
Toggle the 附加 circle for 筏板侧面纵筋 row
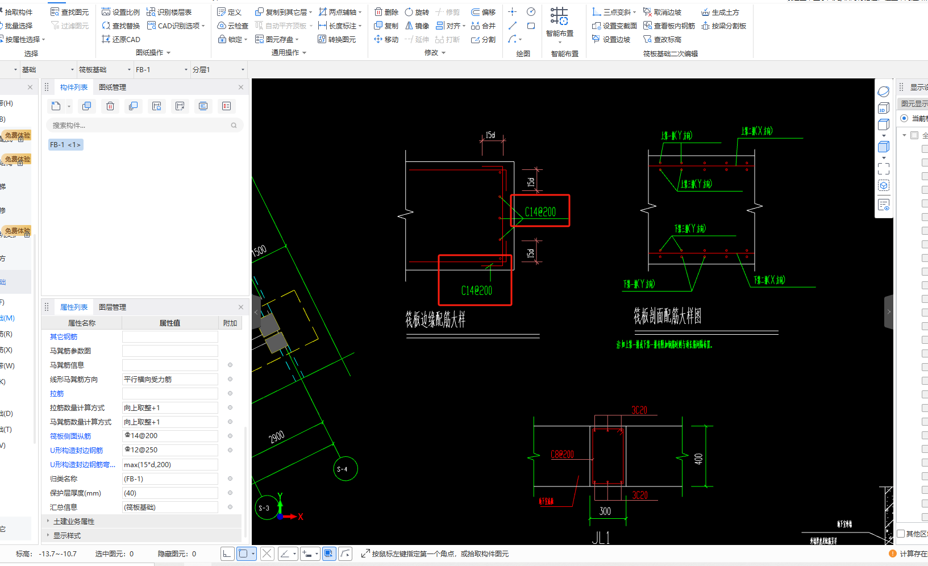coord(230,436)
